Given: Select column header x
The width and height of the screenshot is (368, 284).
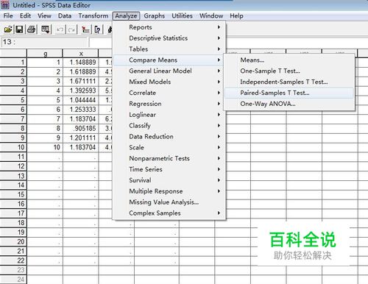Looking at the screenshot, I should [x=81, y=54].
